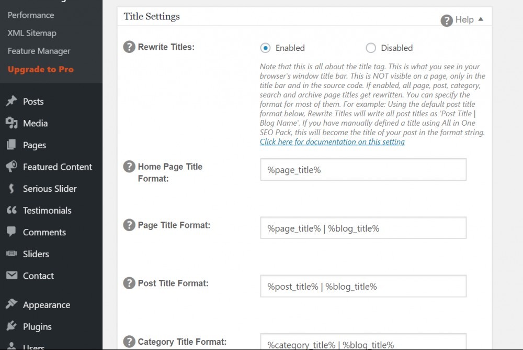Open Feature Manager submenu item

pyautogui.click(x=39, y=51)
